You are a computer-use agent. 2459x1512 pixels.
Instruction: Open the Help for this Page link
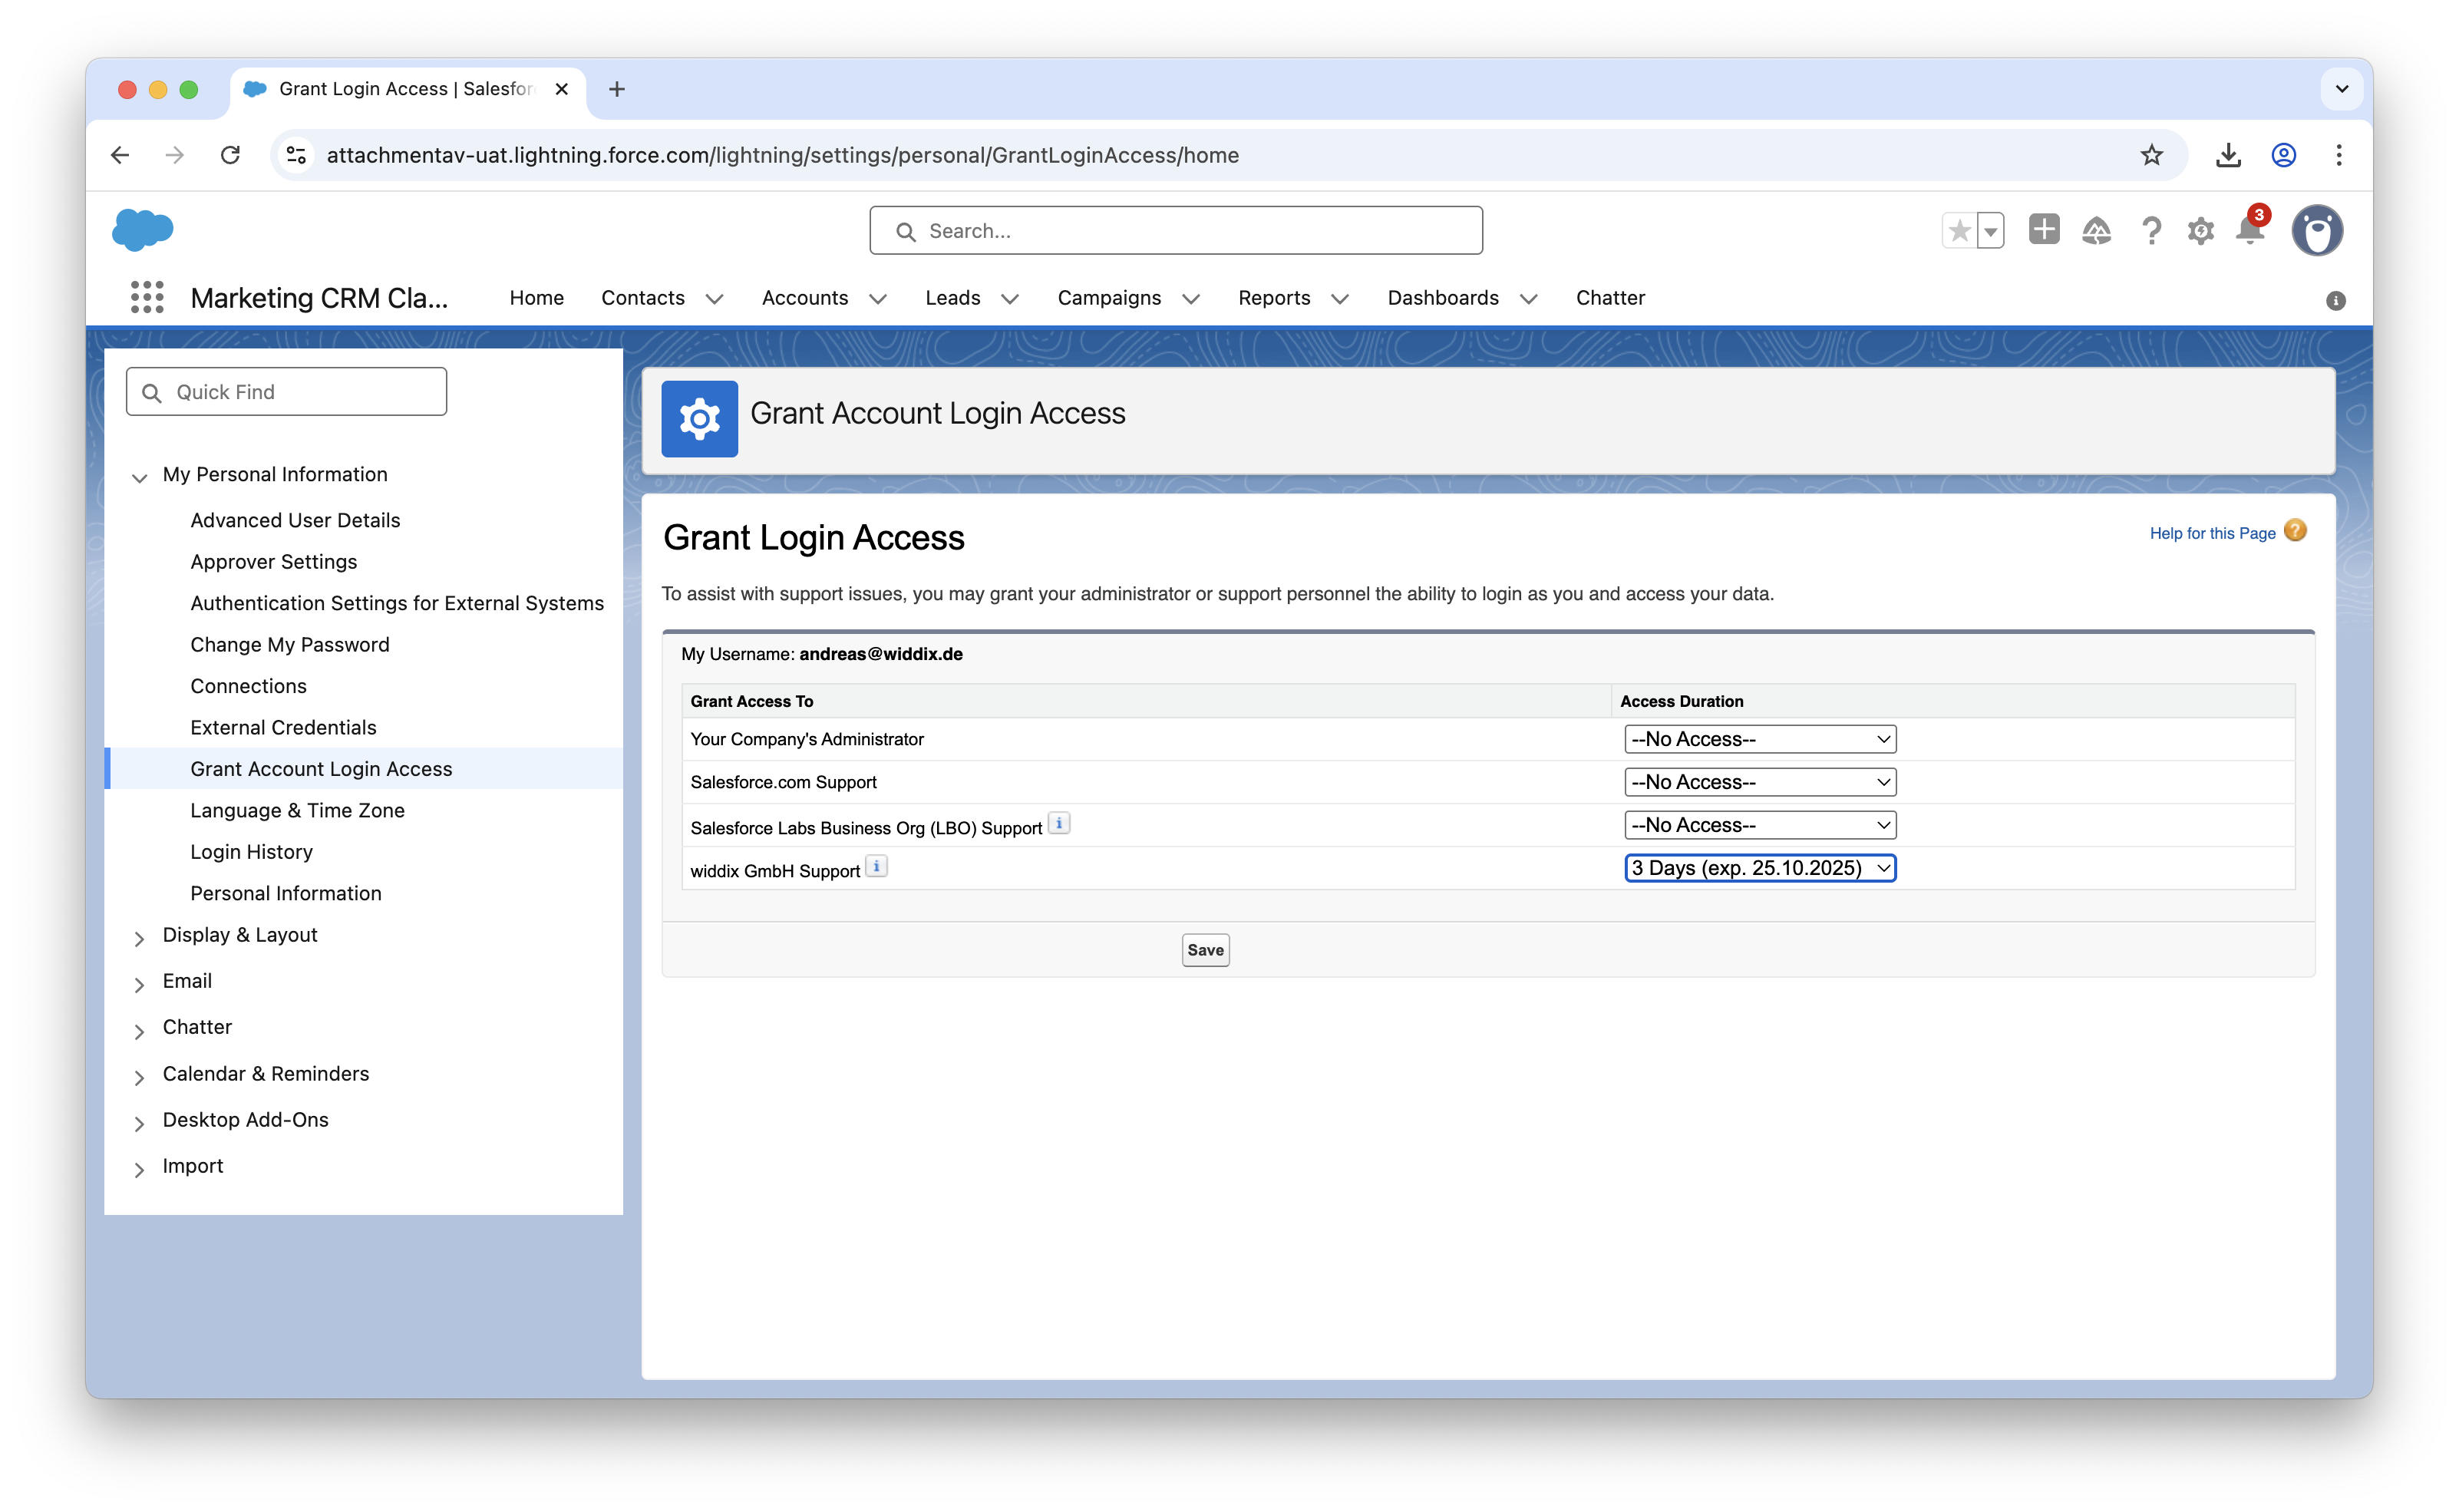(2211, 533)
